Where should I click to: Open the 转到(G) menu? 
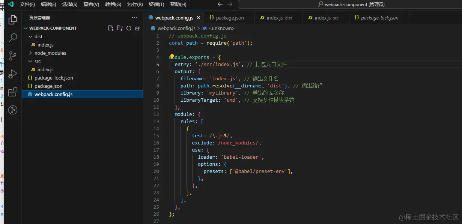113,5
